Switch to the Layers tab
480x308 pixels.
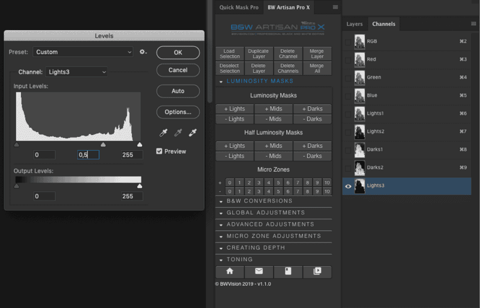[x=355, y=24]
